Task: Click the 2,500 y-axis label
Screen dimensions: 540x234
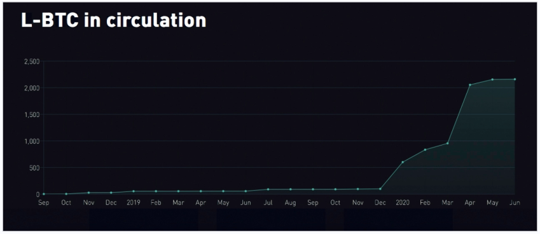Action: tap(32, 62)
